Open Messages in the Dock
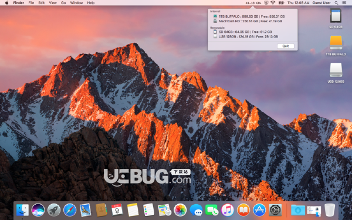This screenshot has height=220, width=352. tap(196, 210)
